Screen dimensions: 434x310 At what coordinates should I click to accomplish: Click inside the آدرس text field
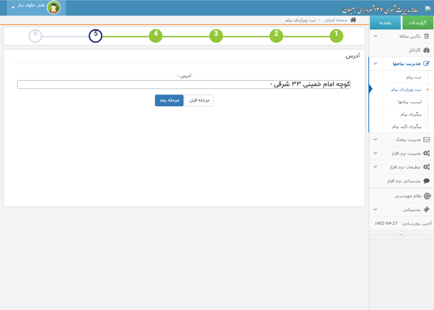click(184, 85)
